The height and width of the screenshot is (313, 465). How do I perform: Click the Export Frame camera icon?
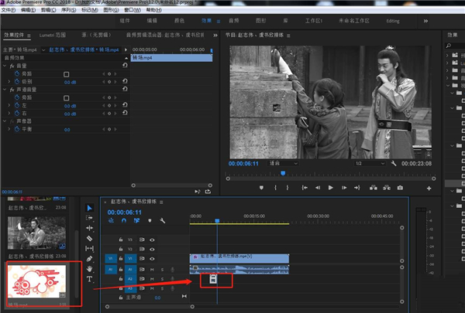point(400,187)
